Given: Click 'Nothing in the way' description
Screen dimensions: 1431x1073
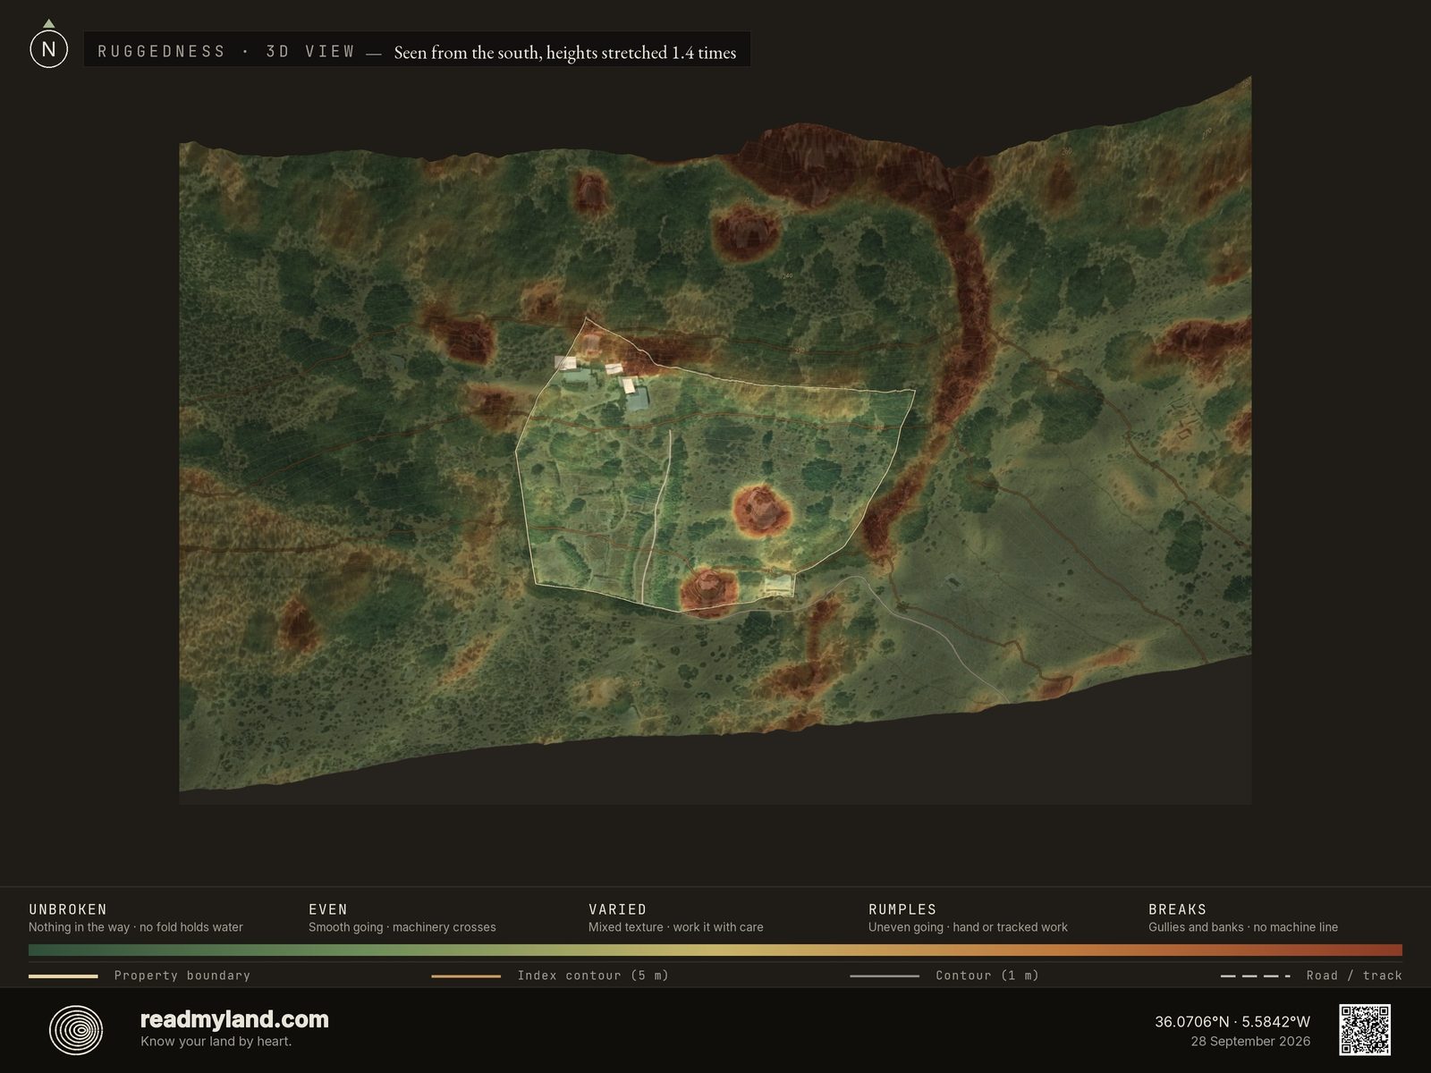Looking at the screenshot, I should point(136,927).
